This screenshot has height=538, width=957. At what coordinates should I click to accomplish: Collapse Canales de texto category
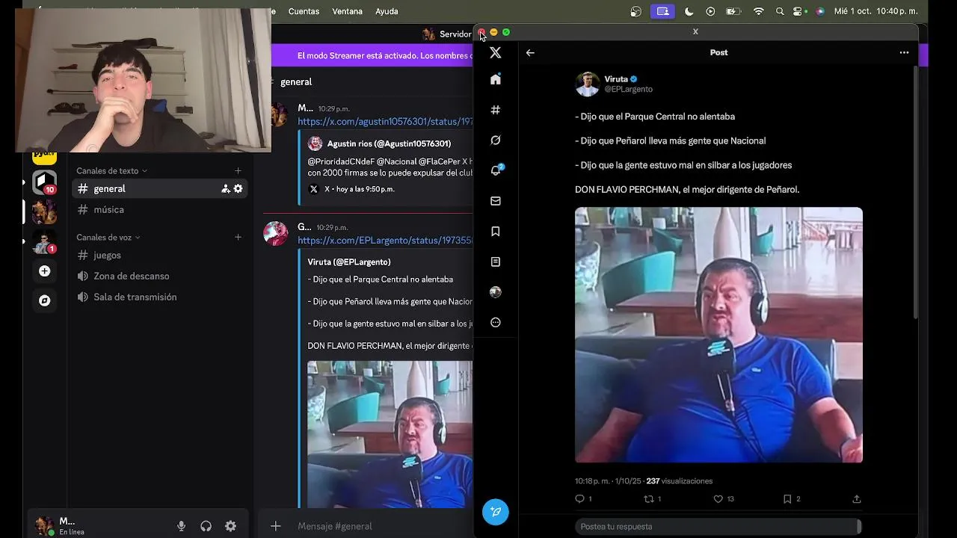[x=111, y=171]
